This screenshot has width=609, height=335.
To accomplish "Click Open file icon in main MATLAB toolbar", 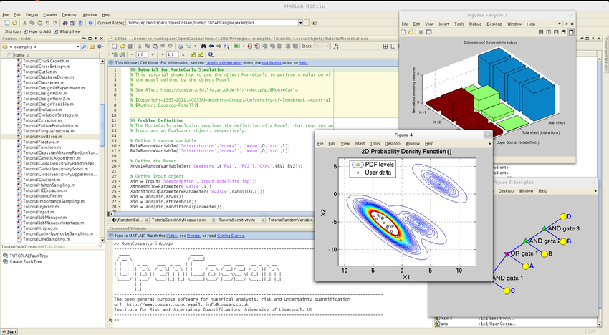I will point(15,23).
